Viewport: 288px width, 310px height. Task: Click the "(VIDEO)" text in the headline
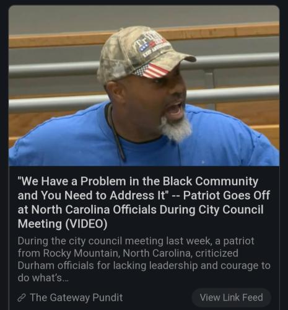(x=86, y=224)
